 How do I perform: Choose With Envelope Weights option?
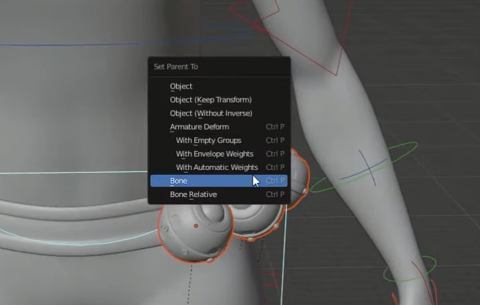214,154
